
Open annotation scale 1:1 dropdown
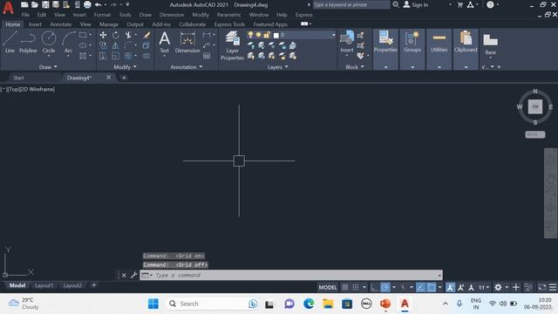pyautogui.click(x=484, y=287)
